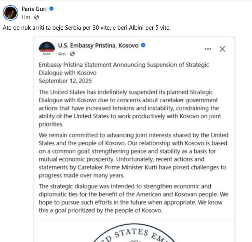Click the United States Embassy seal image
252x242 pixels.
pyautogui.click(x=134, y=233)
